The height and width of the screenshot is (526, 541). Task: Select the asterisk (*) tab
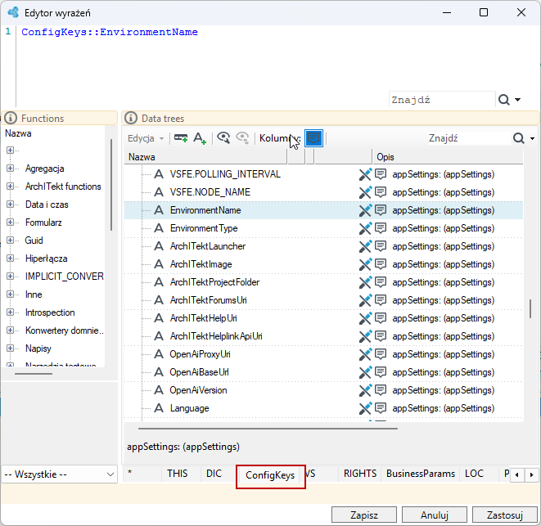tap(142, 474)
